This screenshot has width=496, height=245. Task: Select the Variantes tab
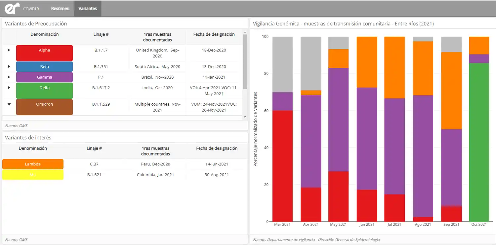point(88,9)
